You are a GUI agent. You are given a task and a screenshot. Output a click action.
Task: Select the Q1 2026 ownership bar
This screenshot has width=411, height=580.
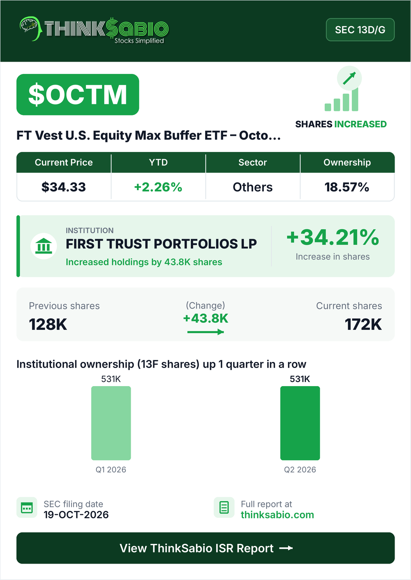tap(111, 423)
